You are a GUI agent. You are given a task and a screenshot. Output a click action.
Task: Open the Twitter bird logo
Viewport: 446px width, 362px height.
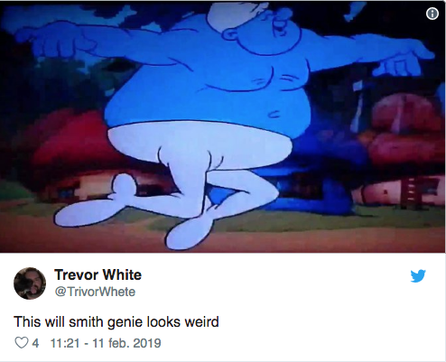pyautogui.click(x=418, y=275)
